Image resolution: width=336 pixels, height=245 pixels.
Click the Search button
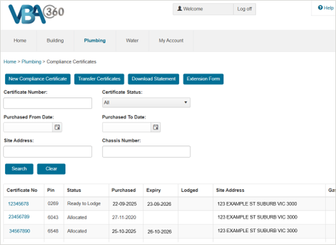(19, 169)
